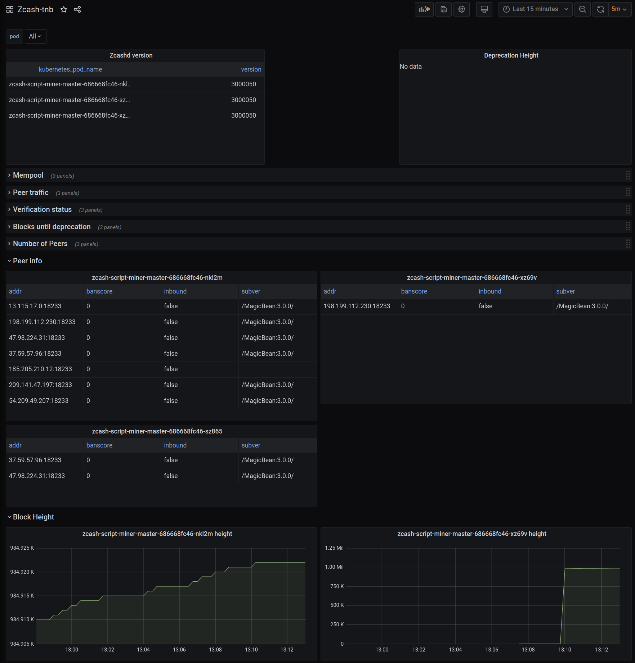Select the sz pod row in version table
The width and height of the screenshot is (635, 663).
pyautogui.click(x=135, y=100)
